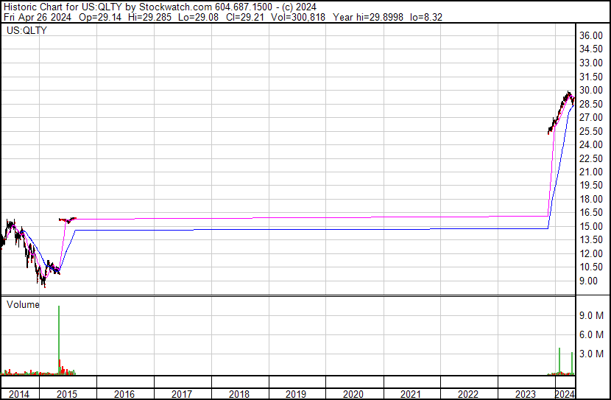The image size is (611, 400).
Task: Select the 2020 year marker on time axis
Action: 353,394
